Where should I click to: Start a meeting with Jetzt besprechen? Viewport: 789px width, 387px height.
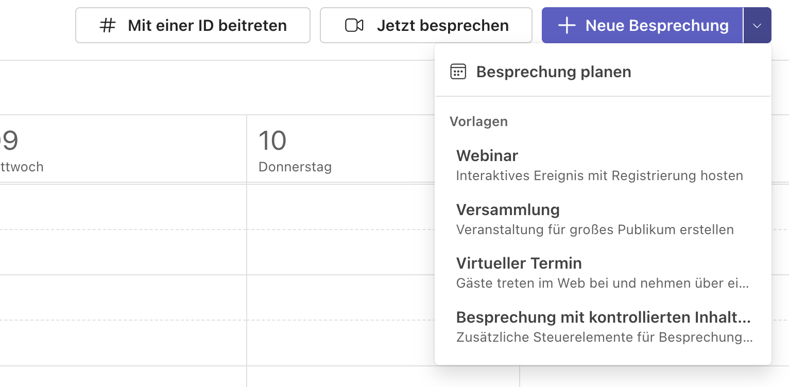[x=426, y=25]
